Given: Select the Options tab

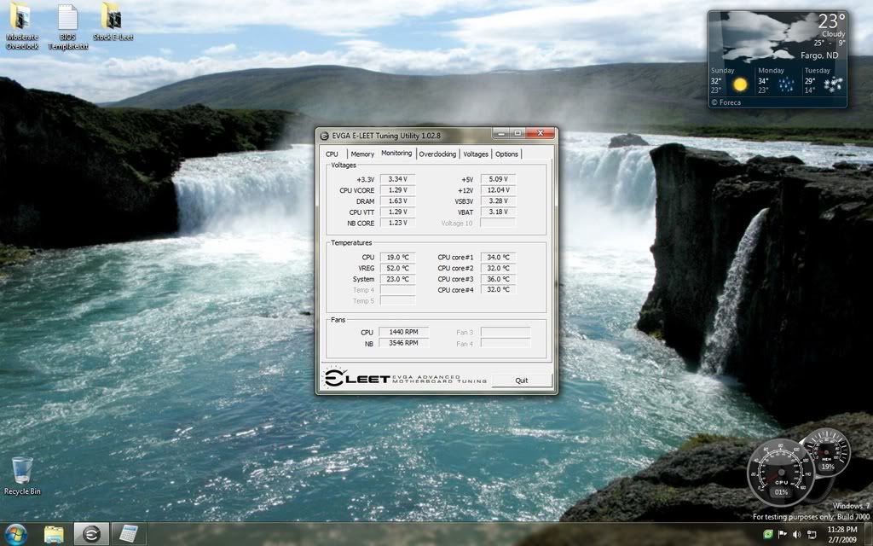Looking at the screenshot, I should [506, 154].
